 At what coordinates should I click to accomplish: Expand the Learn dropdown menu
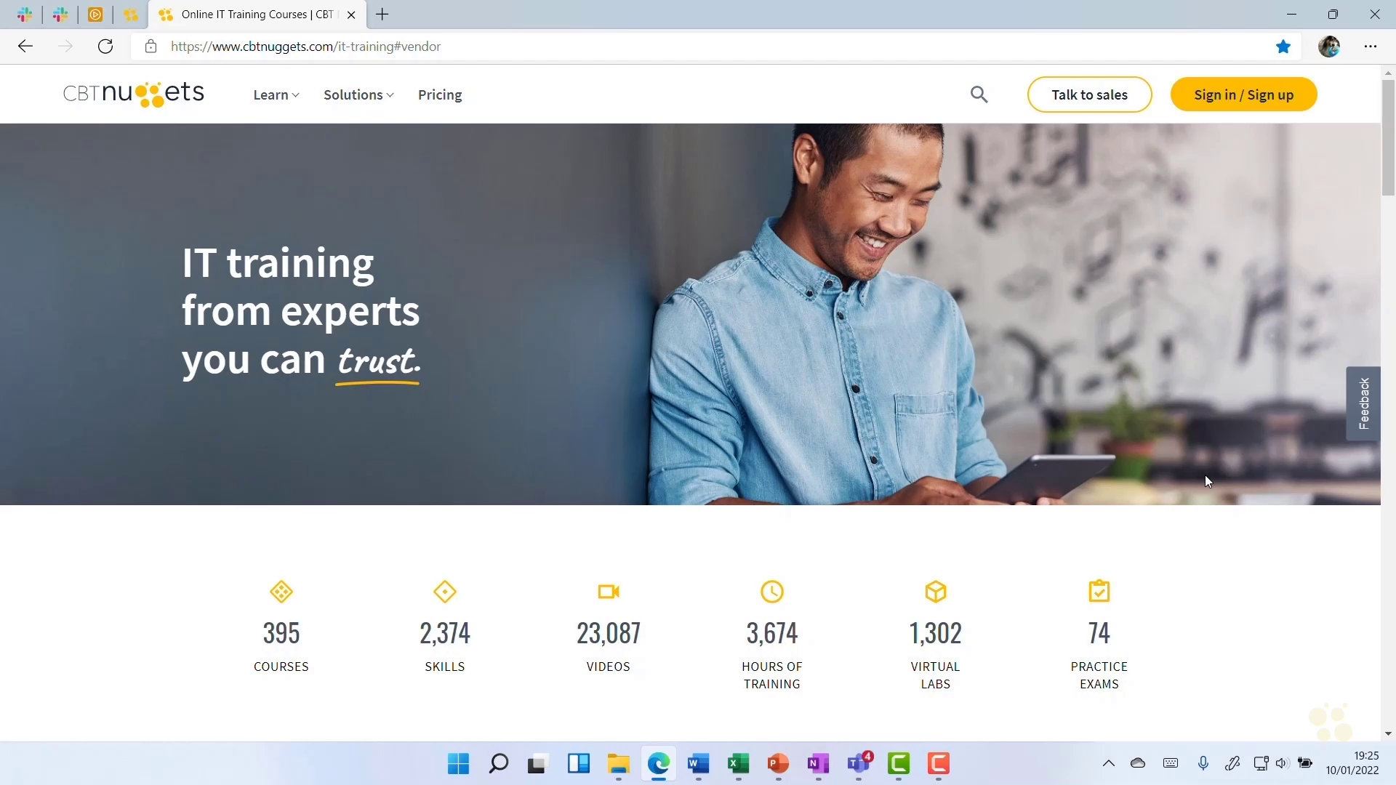276,95
